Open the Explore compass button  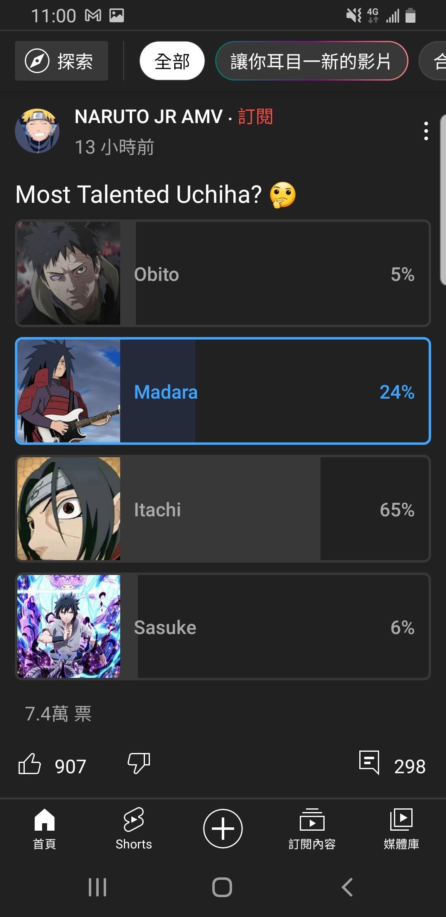pos(62,61)
